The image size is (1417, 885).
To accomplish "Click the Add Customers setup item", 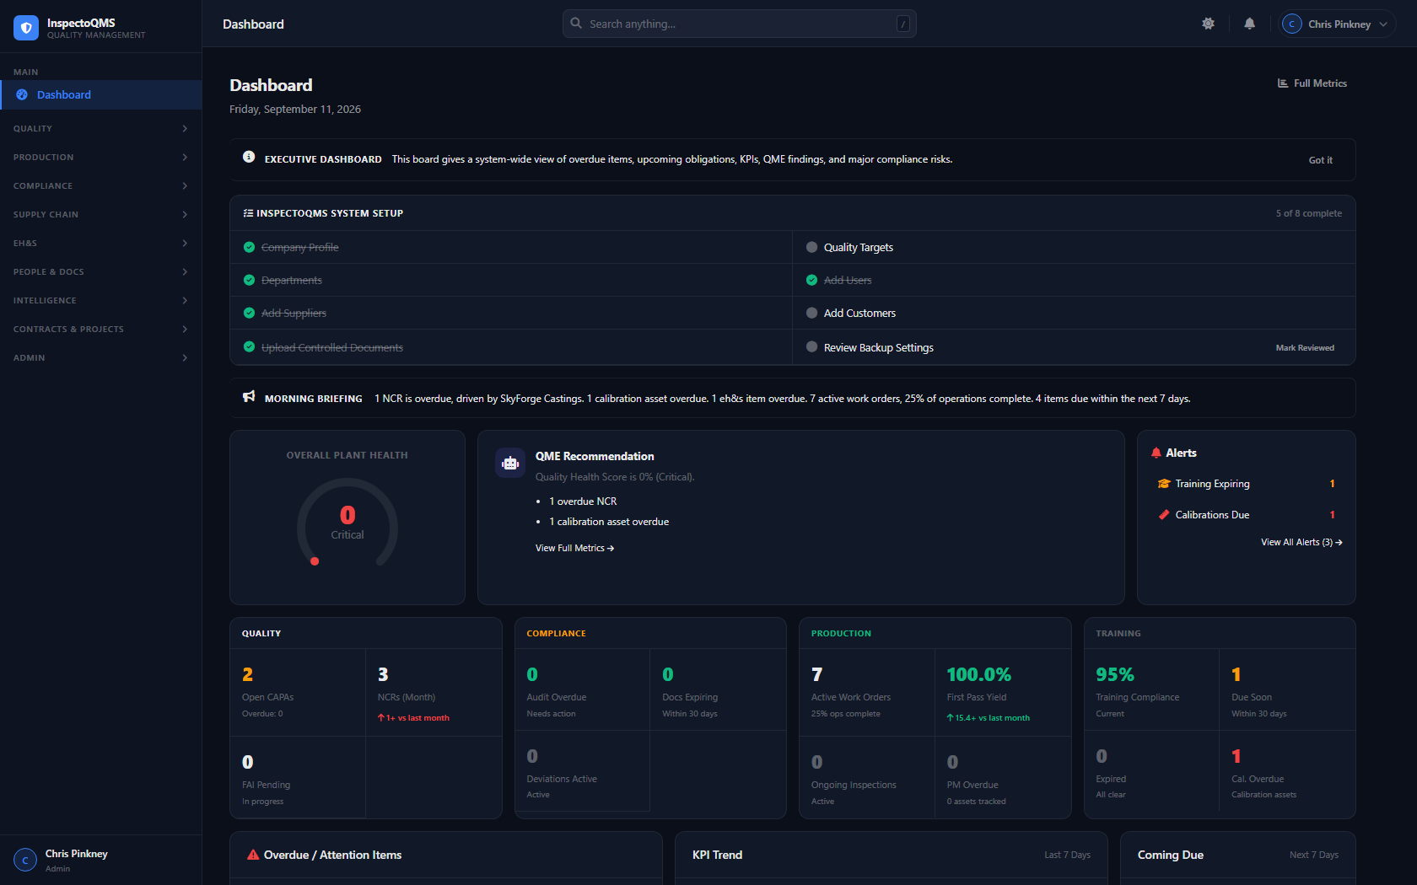I will (1074, 313).
